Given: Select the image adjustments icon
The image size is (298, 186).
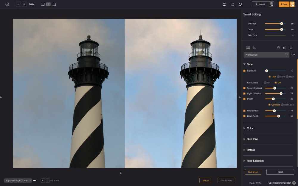Looking at the screenshot, I should (248, 48).
